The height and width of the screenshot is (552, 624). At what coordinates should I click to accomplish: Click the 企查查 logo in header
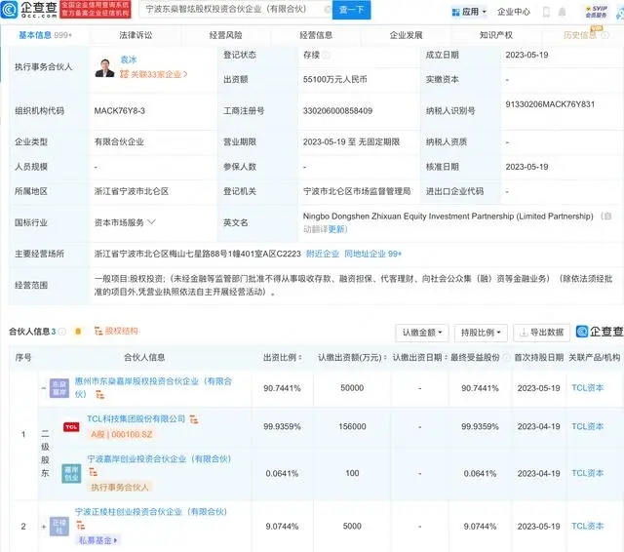pos(27,12)
